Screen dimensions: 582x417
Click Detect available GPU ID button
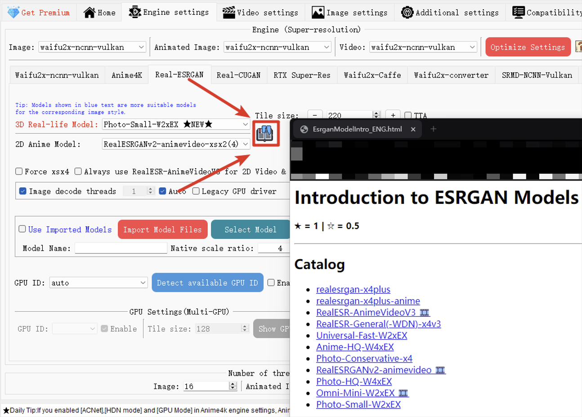pos(207,282)
